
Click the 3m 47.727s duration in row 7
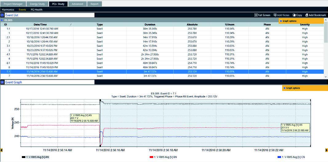tap(150, 76)
